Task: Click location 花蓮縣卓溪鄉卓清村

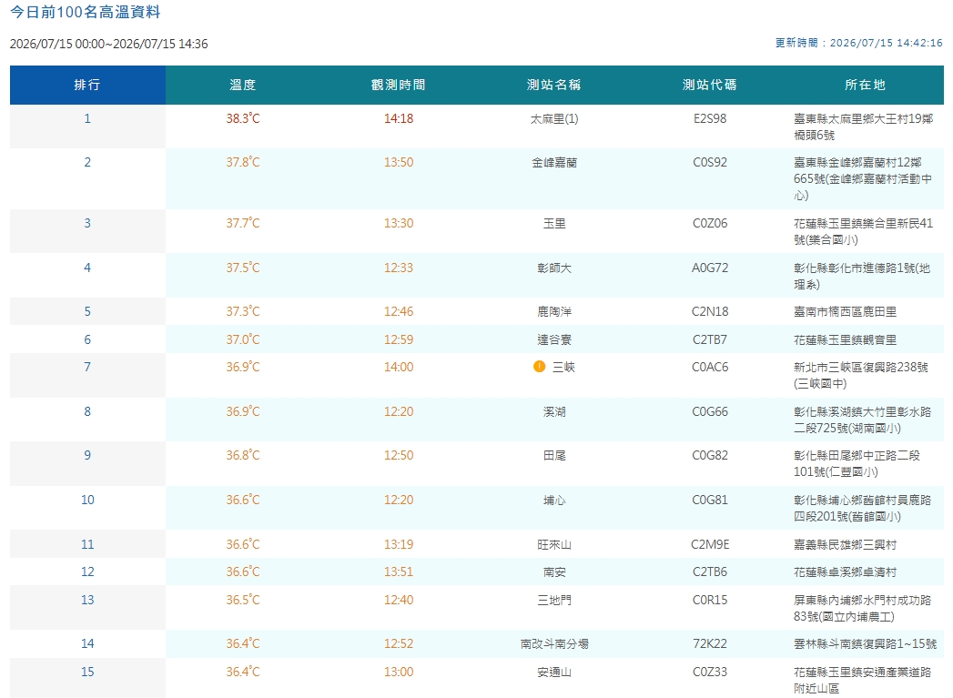Action: (846, 572)
